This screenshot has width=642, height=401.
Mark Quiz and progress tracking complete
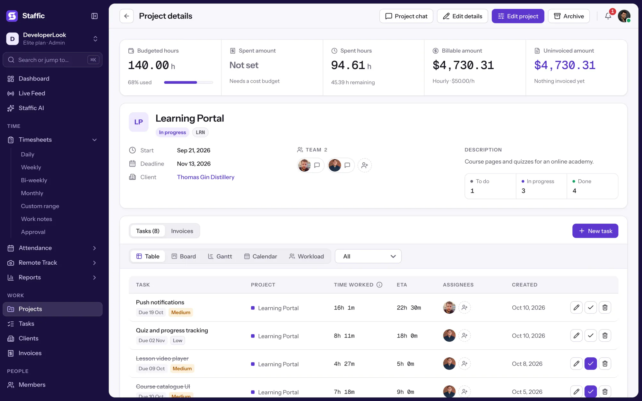click(x=591, y=336)
